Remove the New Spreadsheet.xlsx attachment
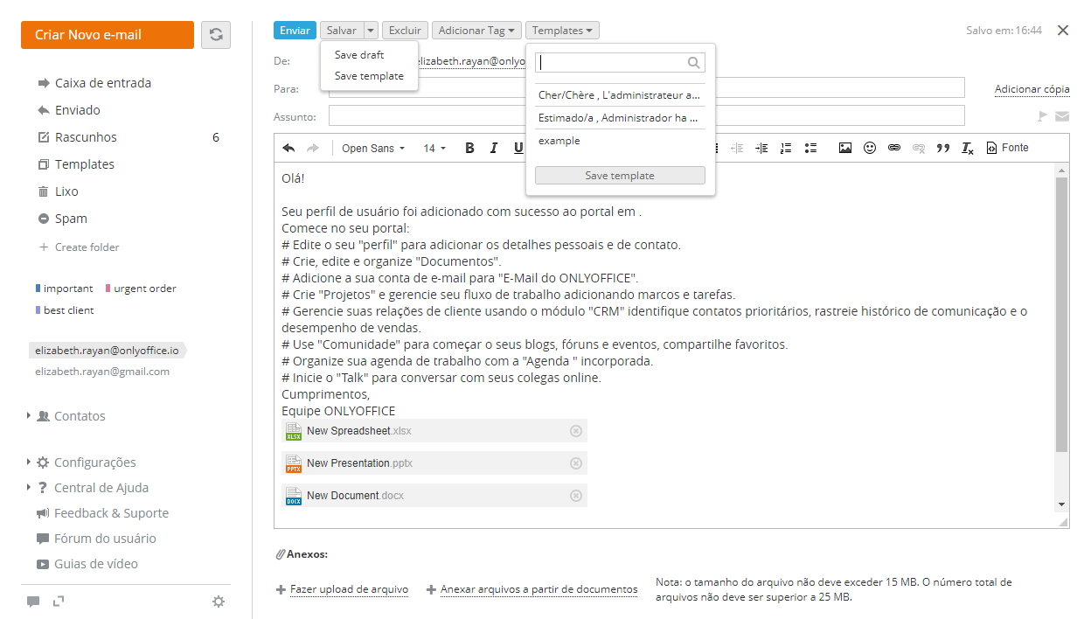 (x=575, y=431)
